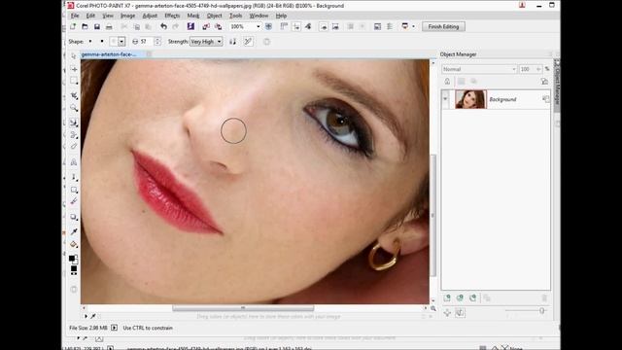
Task: Click the Print icon
Action: tap(109, 26)
